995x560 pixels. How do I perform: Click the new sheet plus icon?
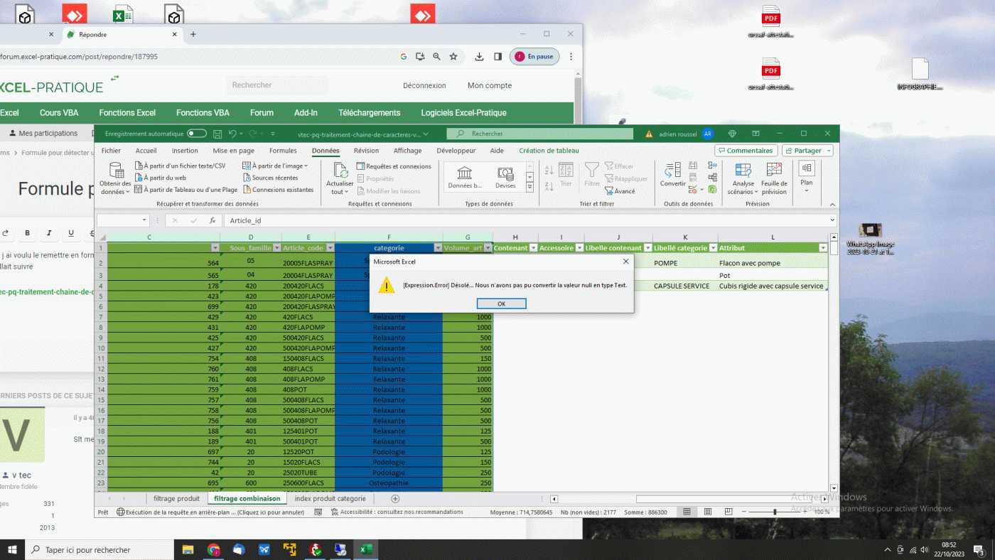point(396,499)
